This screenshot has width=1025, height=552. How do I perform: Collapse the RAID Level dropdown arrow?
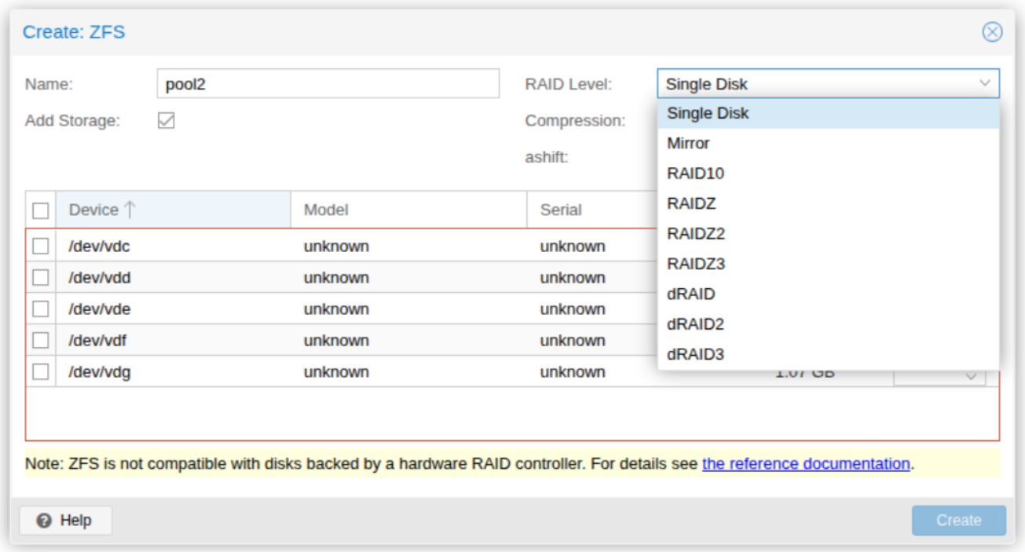click(x=985, y=84)
